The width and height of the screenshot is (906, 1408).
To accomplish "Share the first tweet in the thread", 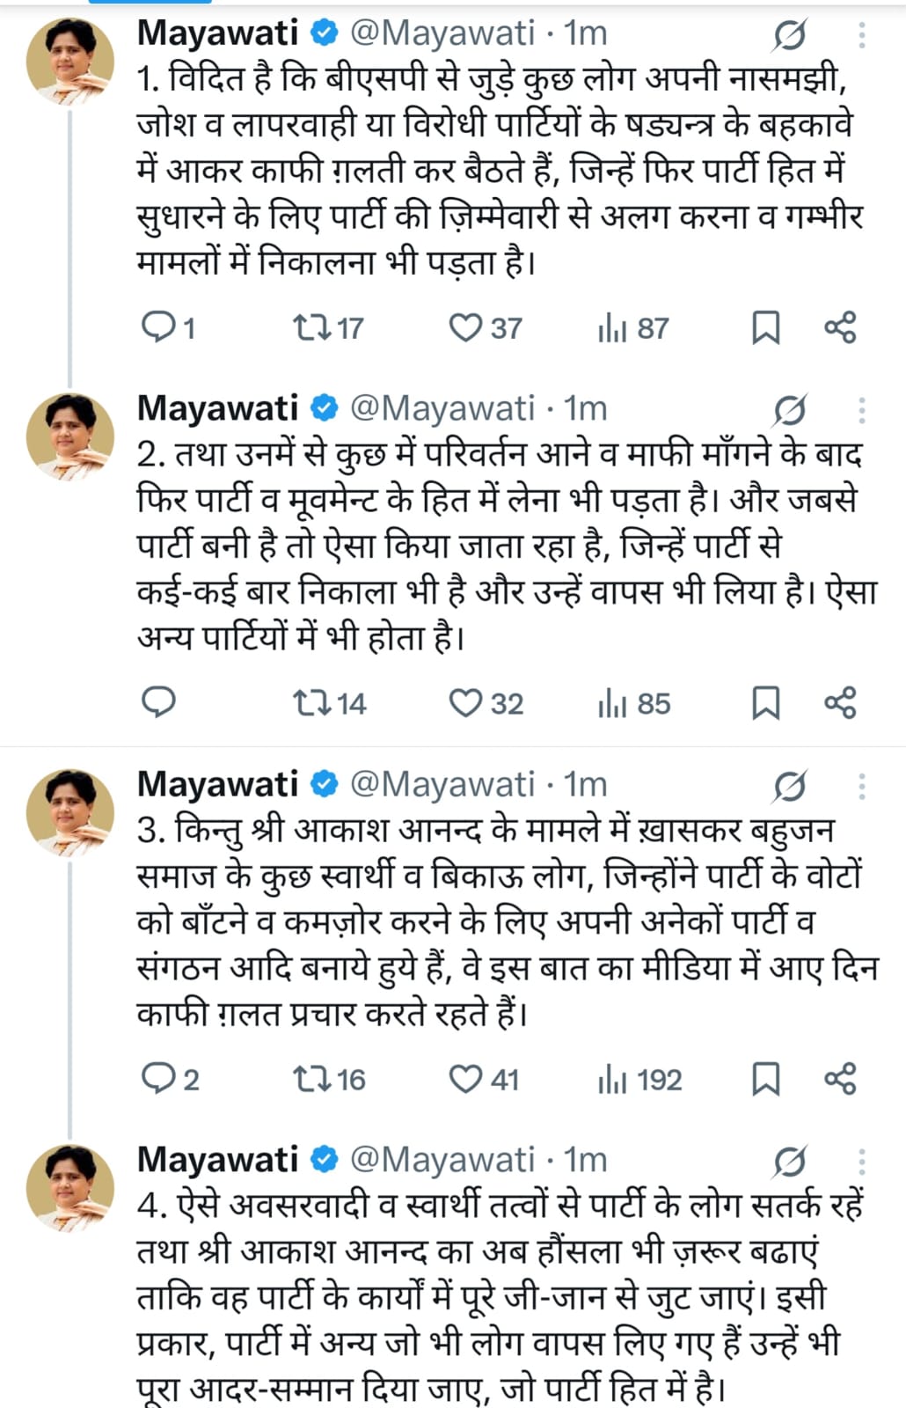I will pos(840,328).
